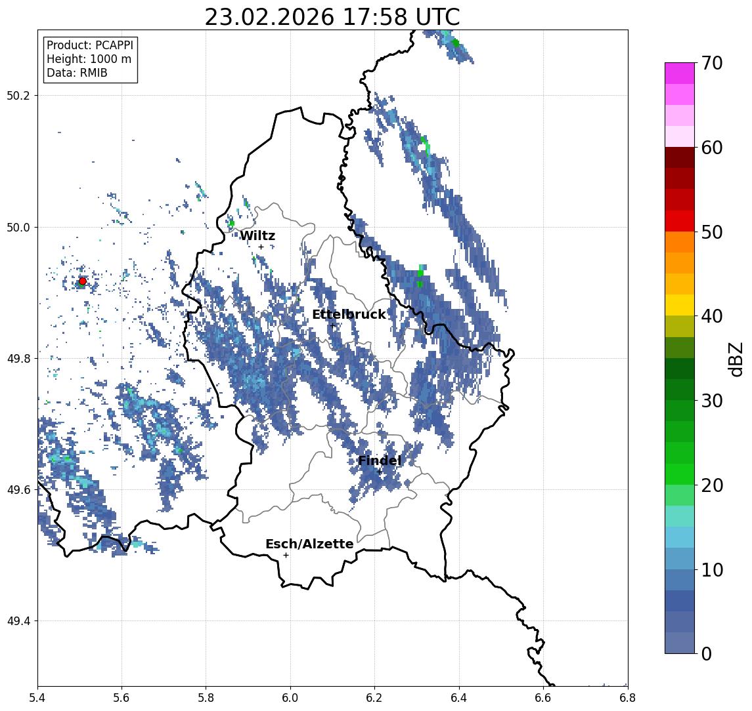The height and width of the screenshot is (711, 752).
Task: Click the Findel station label
Action: click(x=380, y=460)
